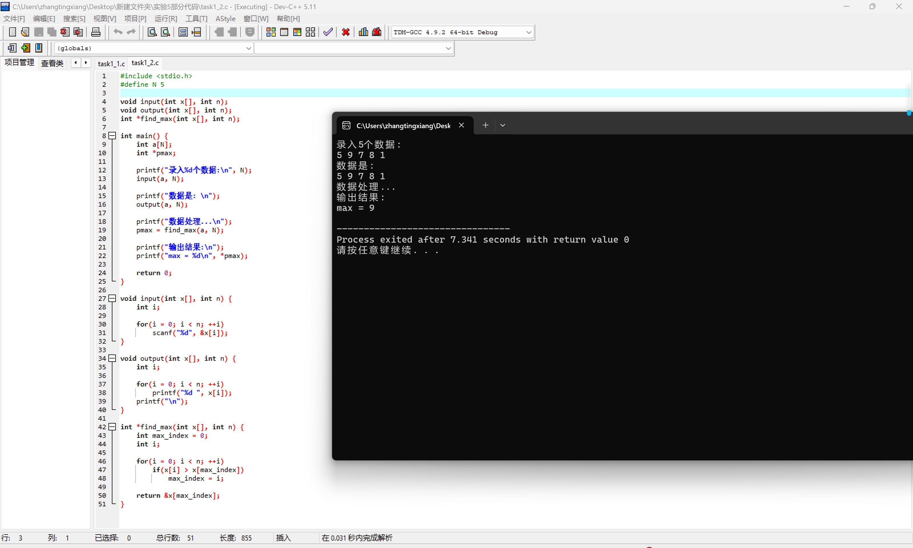Open the profile analysis bar chart icon
Screen dimensions: 913x548
click(x=363, y=32)
